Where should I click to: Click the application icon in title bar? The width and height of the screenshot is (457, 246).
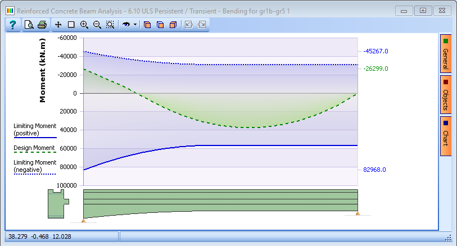(x=10, y=11)
